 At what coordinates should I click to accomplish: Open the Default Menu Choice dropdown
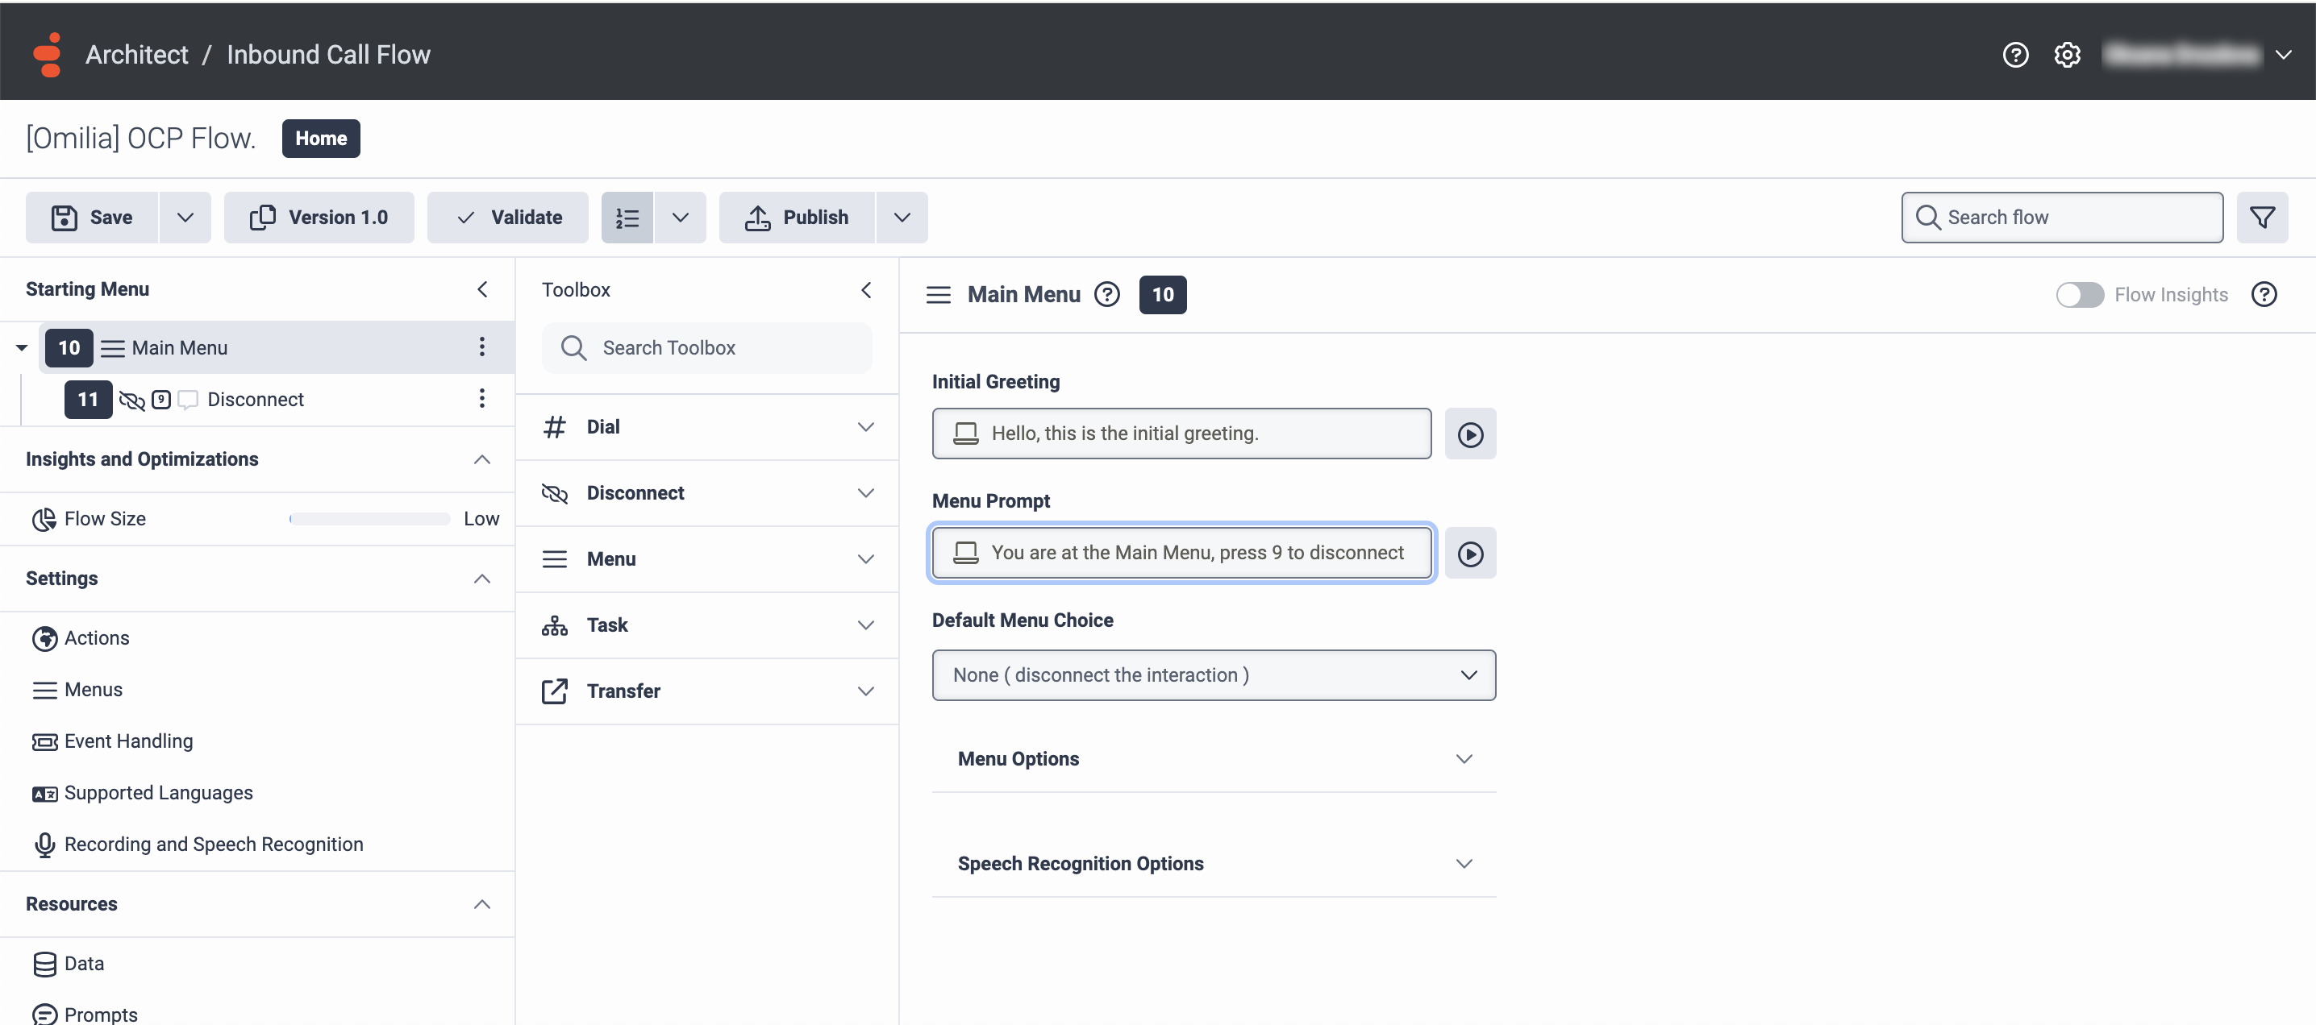[1213, 674]
